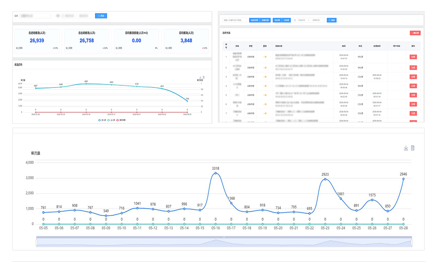Image resolution: width=437 pixels, height=262 pixels.
Task: Click the 05-16 label on x-axis
Action: click(215, 228)
